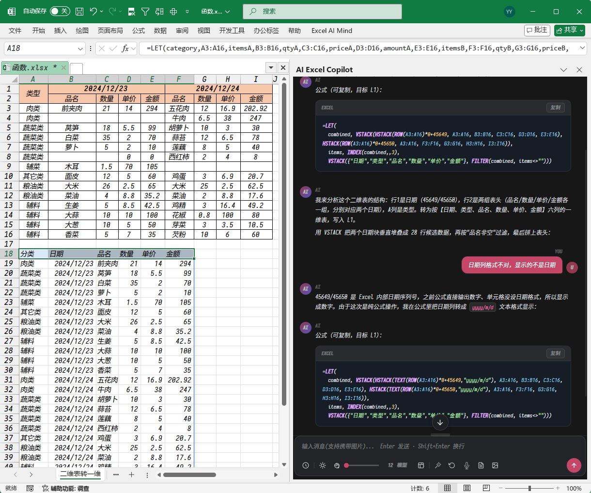Select the 二维表转一维 sheet tab
Viewport: 591px width, 493px height.
click(x=80, y=474)
